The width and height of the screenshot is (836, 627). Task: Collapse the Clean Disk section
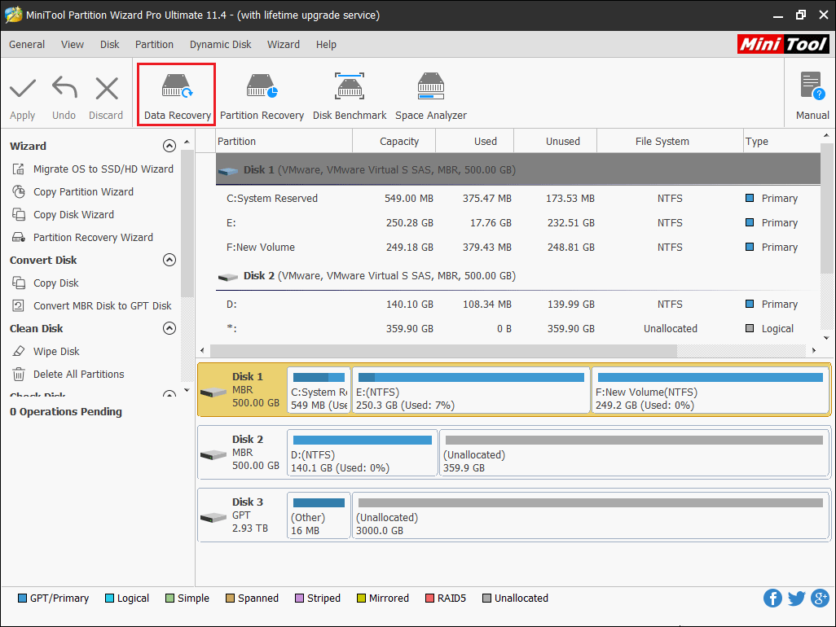[169, 329]
